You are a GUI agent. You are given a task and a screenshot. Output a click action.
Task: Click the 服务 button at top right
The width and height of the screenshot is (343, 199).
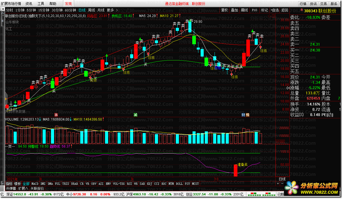point(334,4)
